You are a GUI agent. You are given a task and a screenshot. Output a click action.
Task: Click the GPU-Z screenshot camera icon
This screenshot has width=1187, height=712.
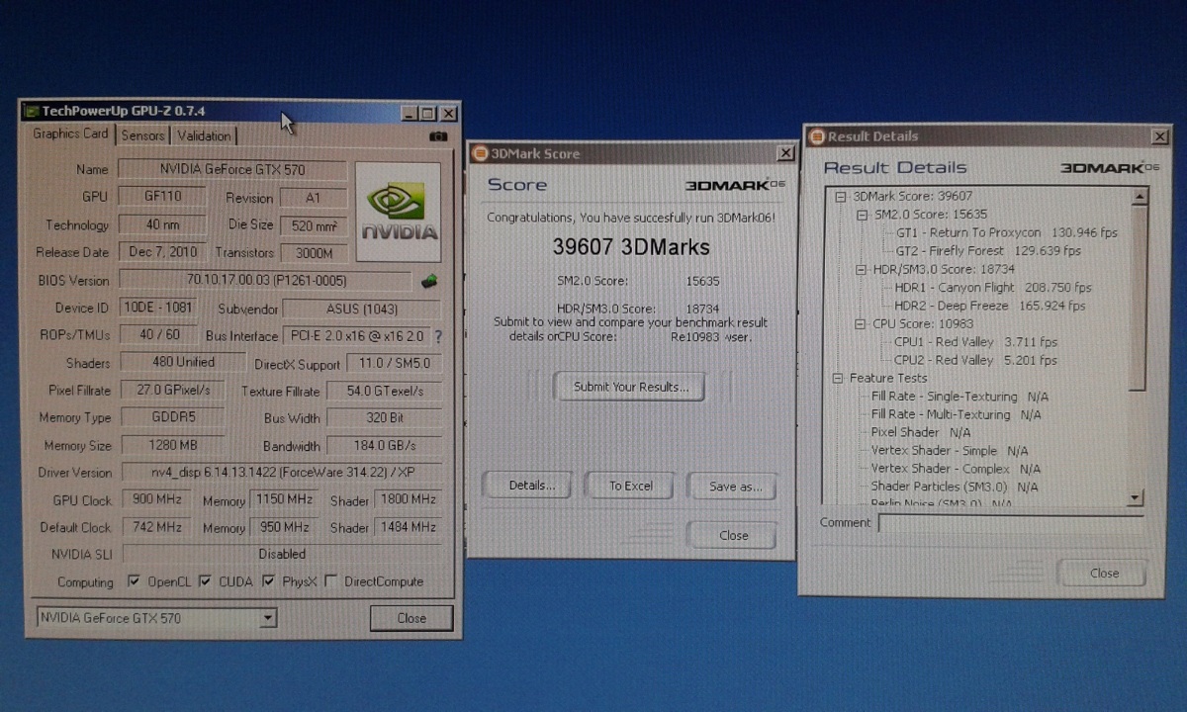point(439,136)
